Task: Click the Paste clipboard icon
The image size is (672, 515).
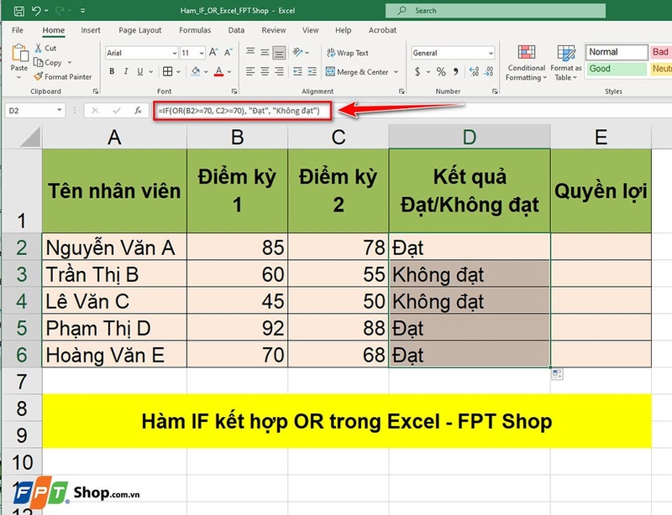Action: 19,53
